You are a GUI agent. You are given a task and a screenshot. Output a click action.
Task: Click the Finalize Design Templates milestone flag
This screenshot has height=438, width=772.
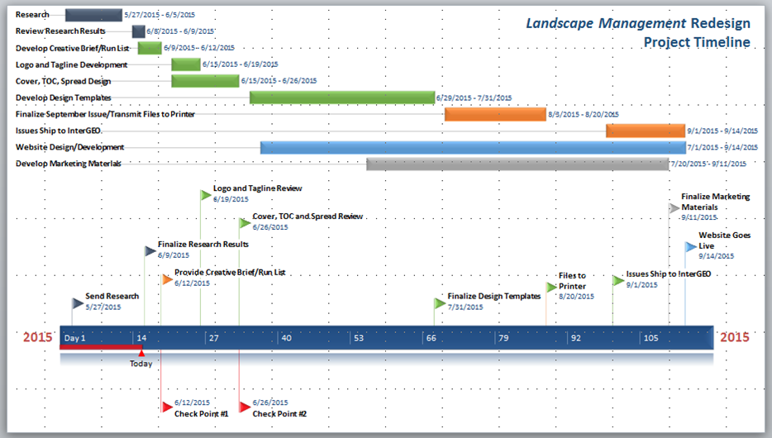coord(439,303)
